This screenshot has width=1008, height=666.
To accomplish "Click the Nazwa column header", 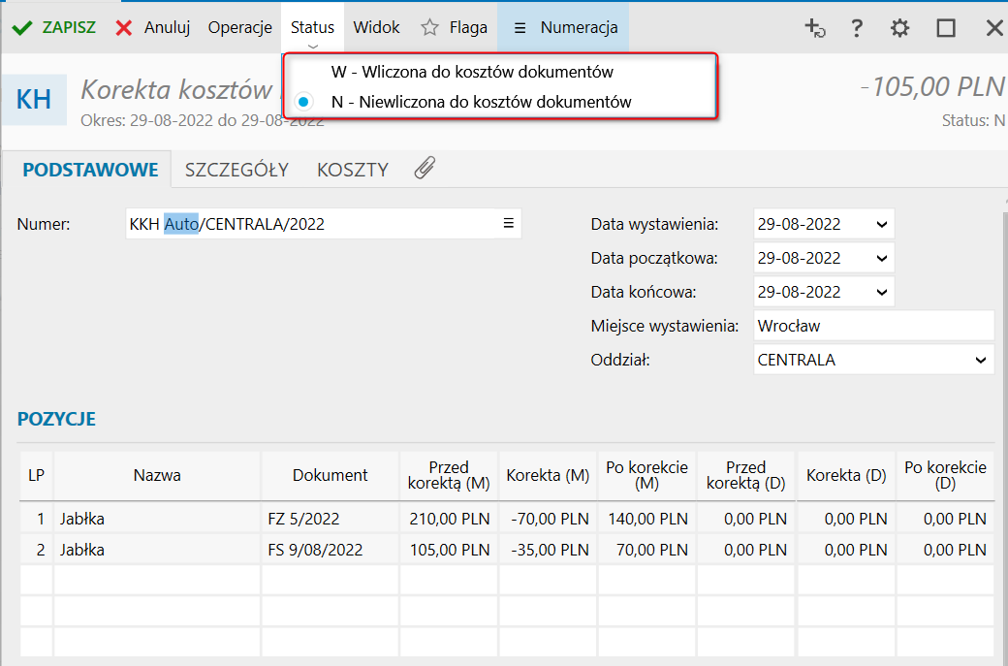I will [157, 475].
